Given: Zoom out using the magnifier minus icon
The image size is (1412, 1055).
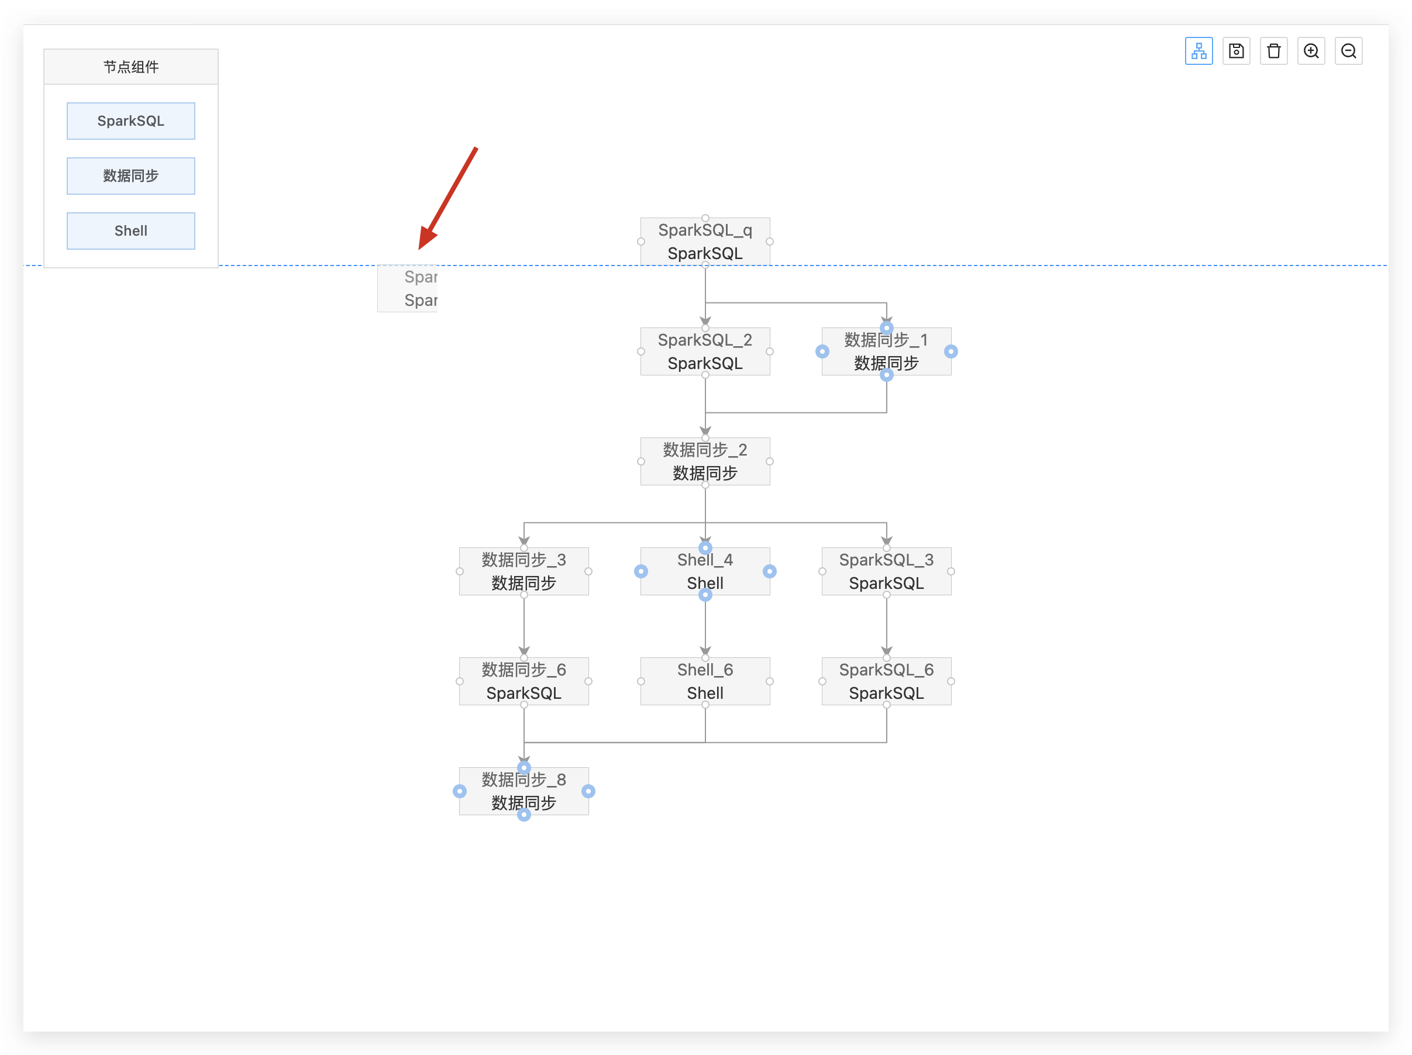Looking at the screenshot, I should point(1348,51).
